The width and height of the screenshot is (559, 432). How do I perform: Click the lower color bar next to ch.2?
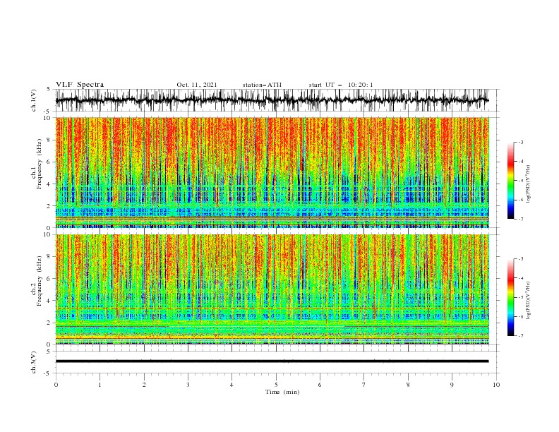(x=510, y=297)
